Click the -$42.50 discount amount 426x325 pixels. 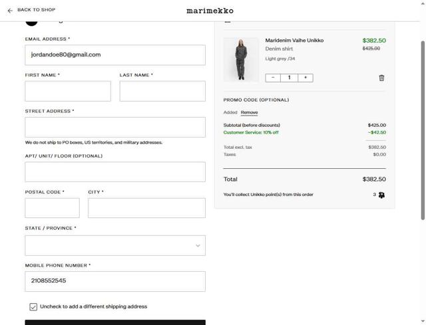(x=377, y=132)
